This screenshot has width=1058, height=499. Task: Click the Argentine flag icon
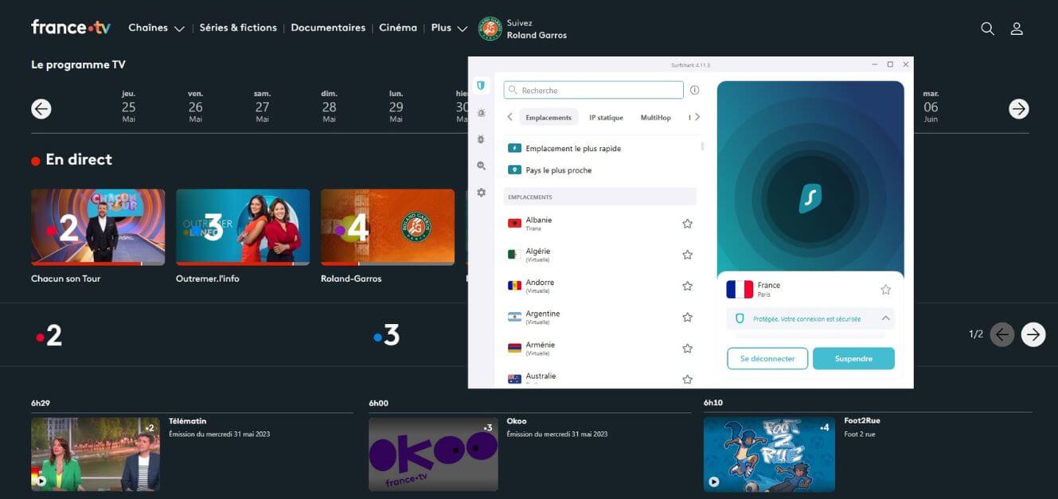pyautogui.click(x=514, y=317)
